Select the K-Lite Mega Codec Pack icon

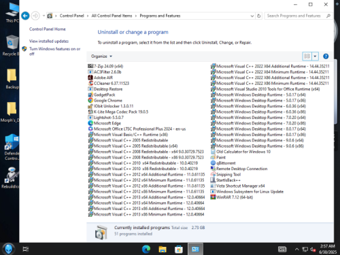click(x=90, y=112)
